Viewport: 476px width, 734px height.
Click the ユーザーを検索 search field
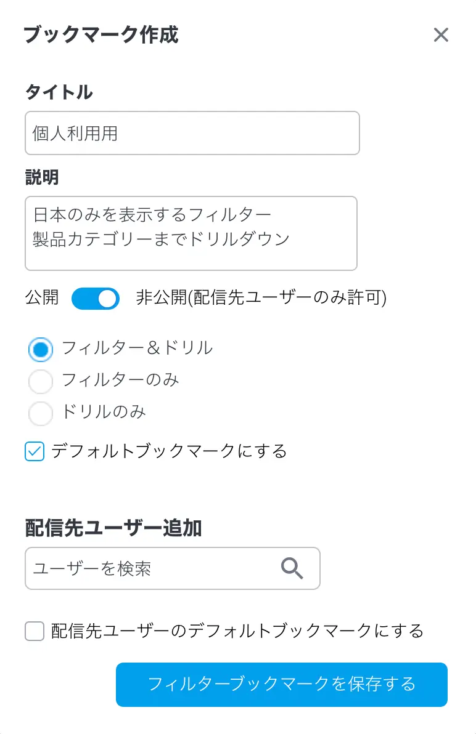[154, 568]
